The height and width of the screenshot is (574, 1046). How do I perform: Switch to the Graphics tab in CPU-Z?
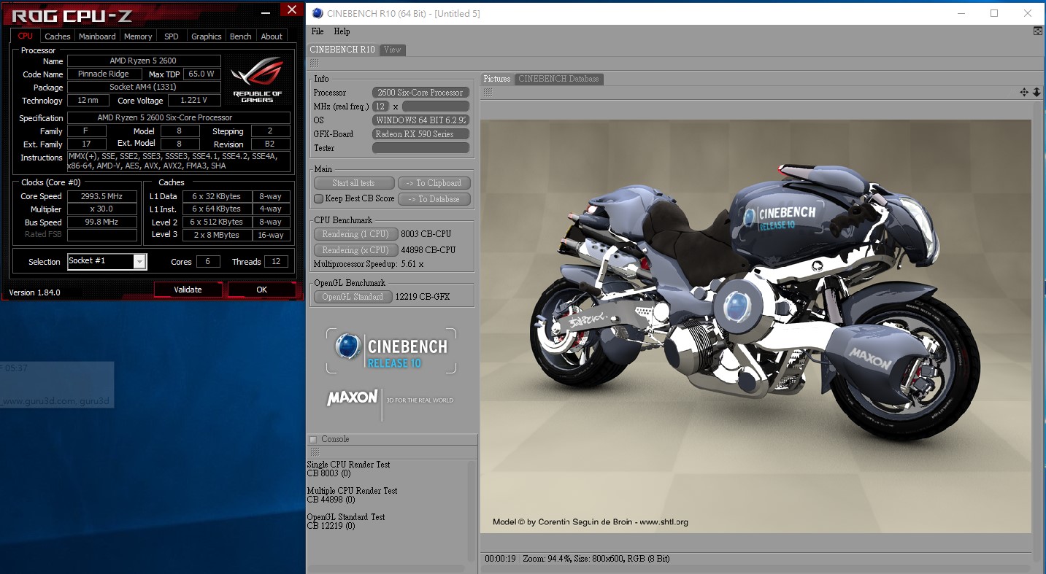(206, 36)
